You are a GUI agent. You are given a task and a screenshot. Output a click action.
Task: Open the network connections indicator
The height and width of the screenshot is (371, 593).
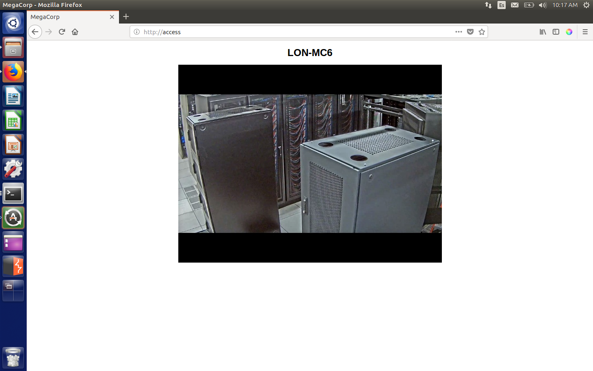click(488, 5)
